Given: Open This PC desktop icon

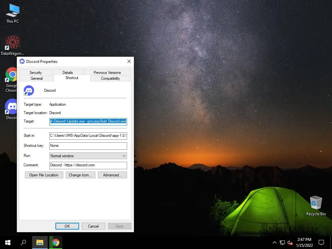Looking at the screenshot, I should click(13, 14).
